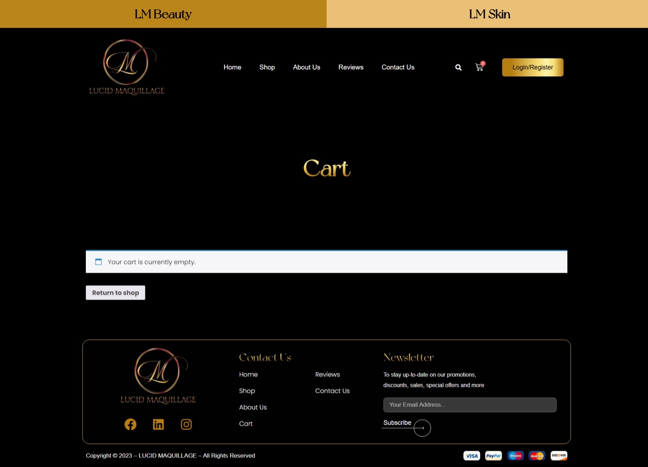Switch to the LM Skin tab

pos(489,14)
